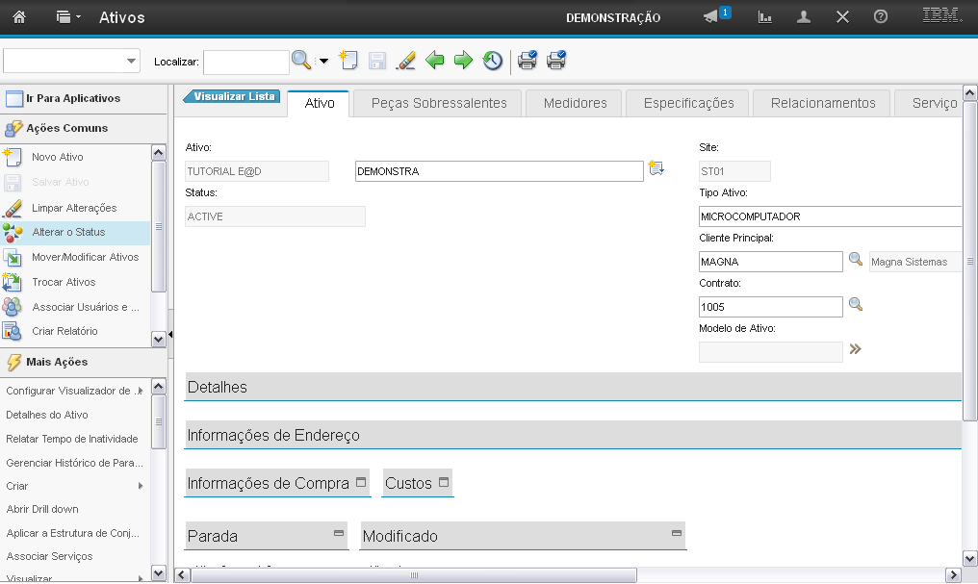This screenshot has height=584, width=978.
Task: Toggle Informações de Compra section
Action: [361, 482]
